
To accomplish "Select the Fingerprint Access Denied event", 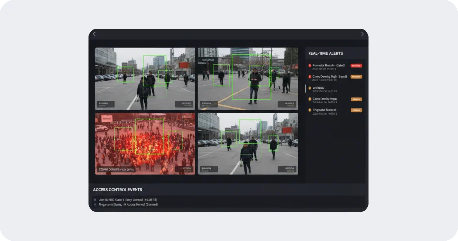I will pyautogui.click(x=128, y=205).
